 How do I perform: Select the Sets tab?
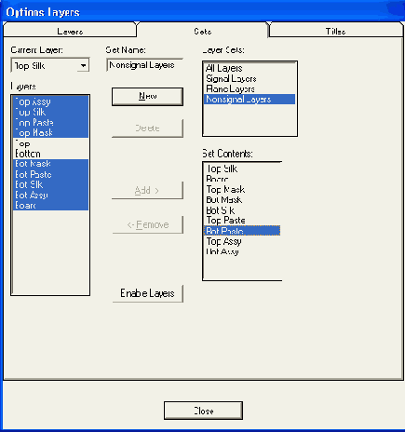coord(202,31)
